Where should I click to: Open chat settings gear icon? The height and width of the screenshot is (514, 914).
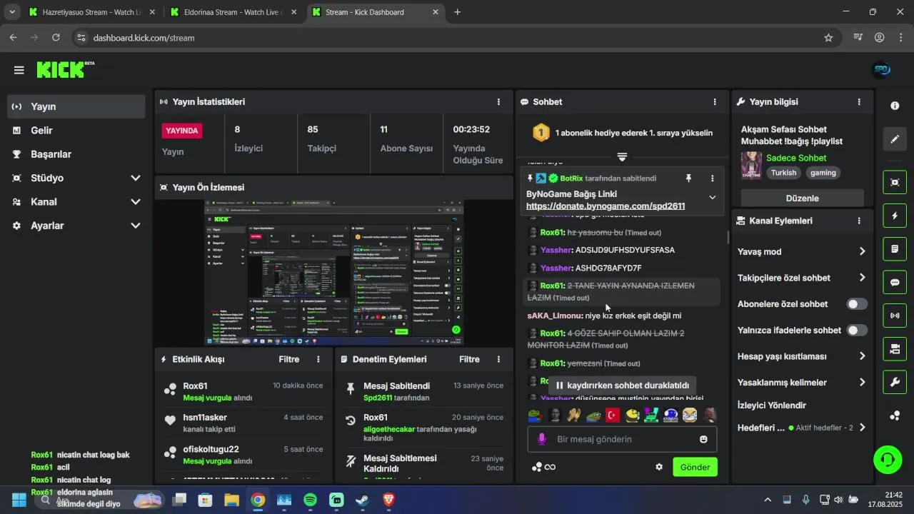(659, 467)
